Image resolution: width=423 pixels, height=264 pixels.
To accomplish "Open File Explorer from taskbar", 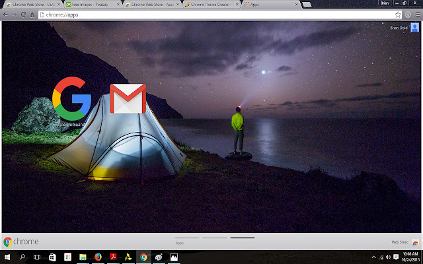I will pyautogui.click(x=83, y=257).
